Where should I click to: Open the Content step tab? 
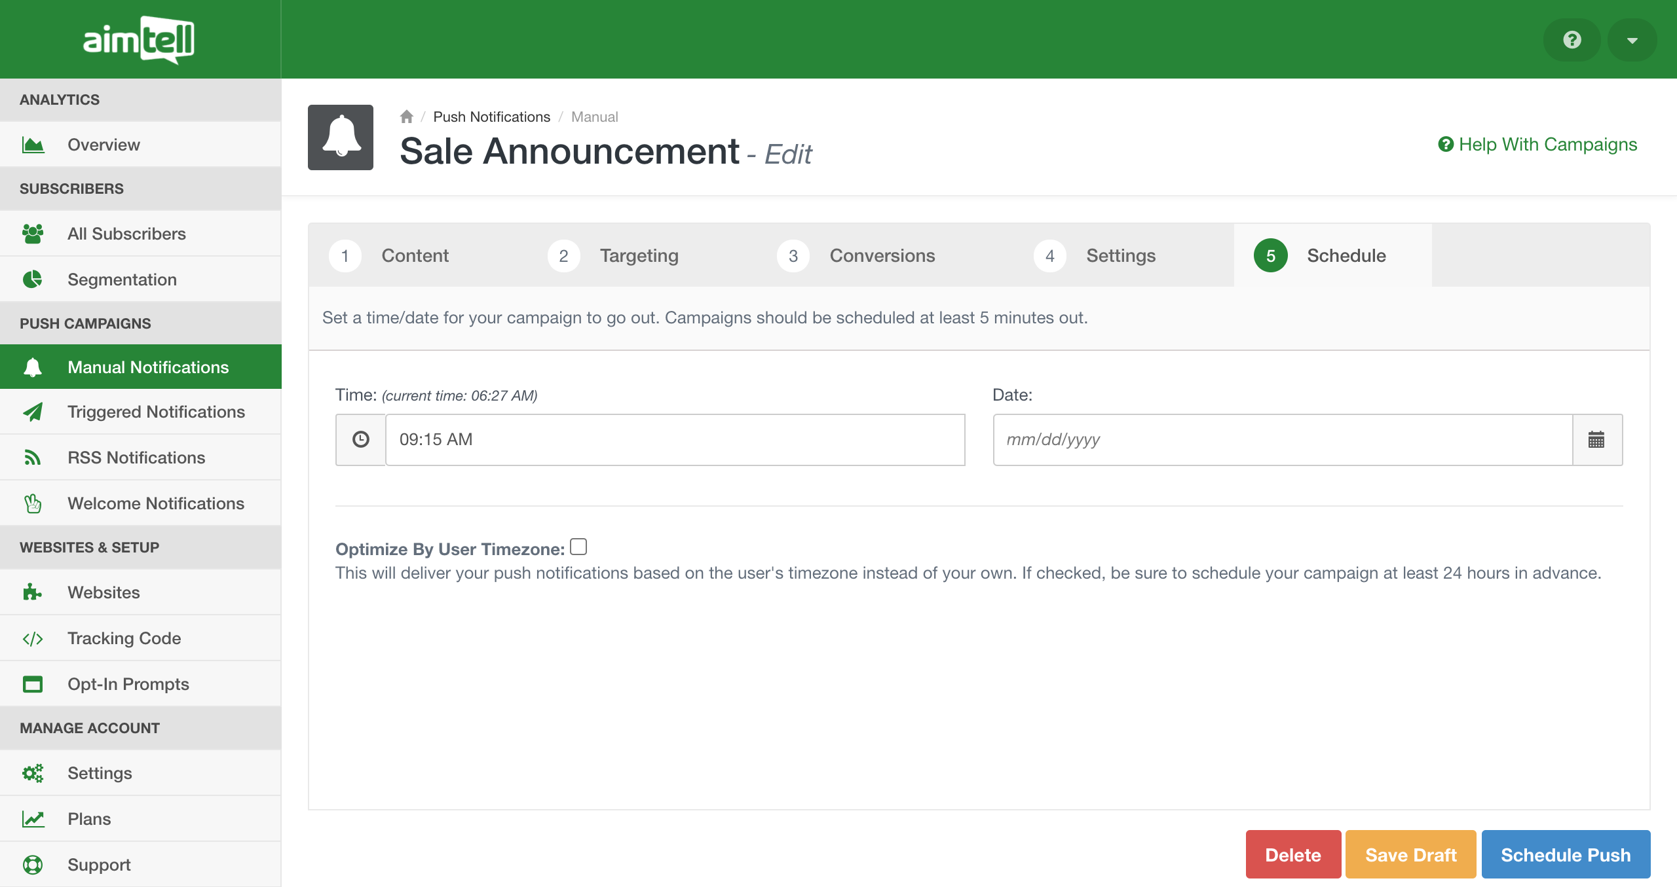pyautogui.click(x=415, y=255)
